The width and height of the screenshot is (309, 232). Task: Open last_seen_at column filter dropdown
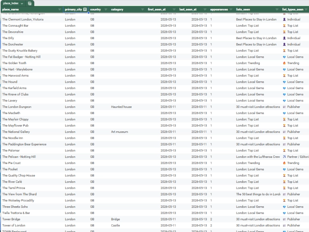point(205,10)
